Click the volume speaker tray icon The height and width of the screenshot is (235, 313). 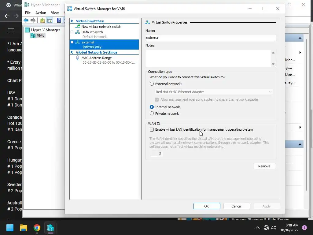274,228
